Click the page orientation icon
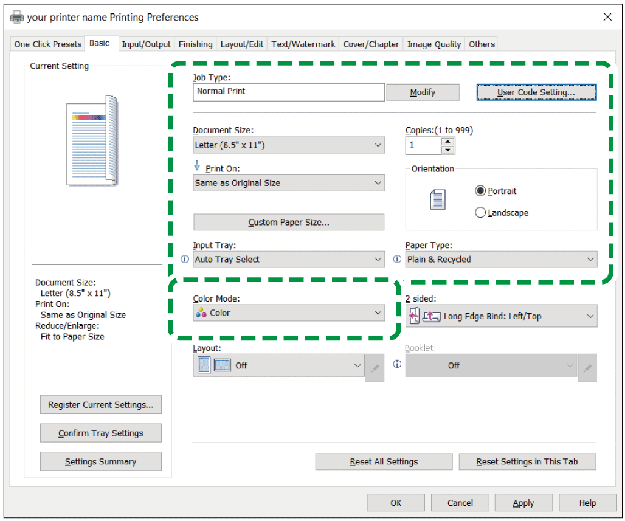625x521 pixels. click(438, 200)
